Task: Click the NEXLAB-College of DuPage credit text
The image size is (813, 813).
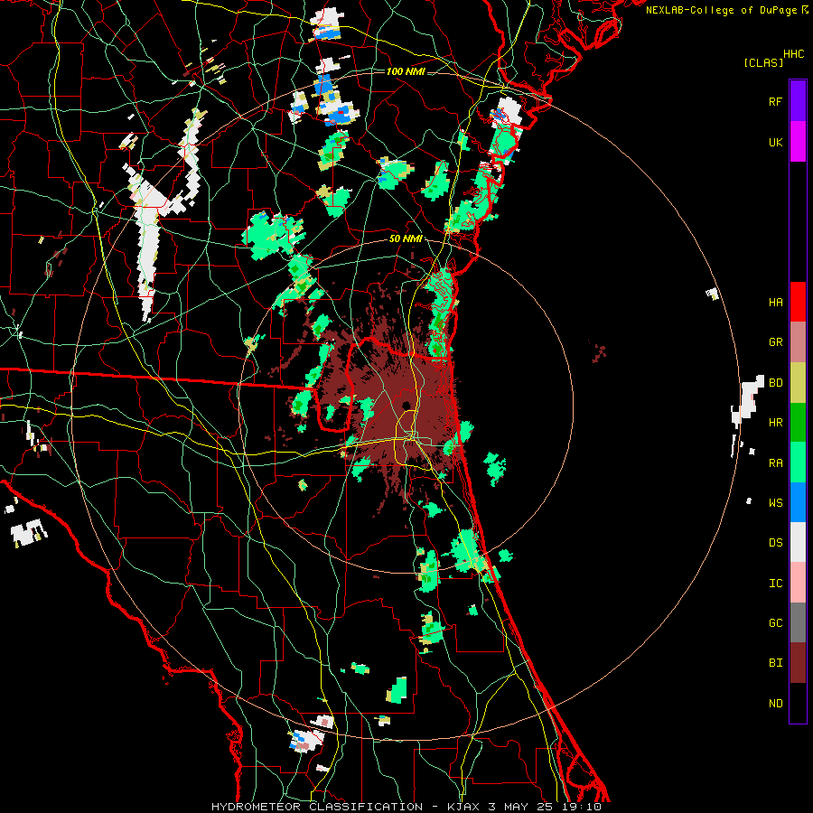Action: [x=721, y=10]
